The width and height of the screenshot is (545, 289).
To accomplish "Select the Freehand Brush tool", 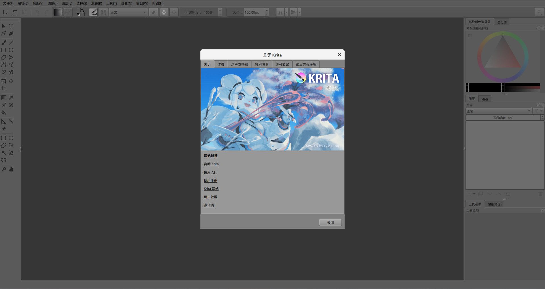I will [x=4, y=43].
